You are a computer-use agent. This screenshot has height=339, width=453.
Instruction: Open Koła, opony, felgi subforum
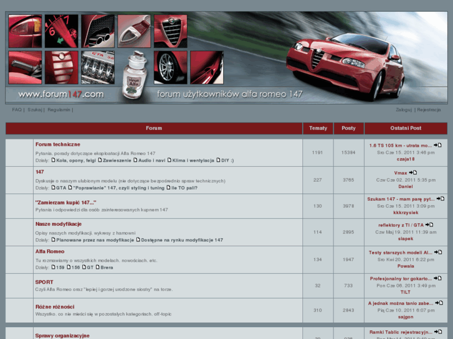pos(76,160)
